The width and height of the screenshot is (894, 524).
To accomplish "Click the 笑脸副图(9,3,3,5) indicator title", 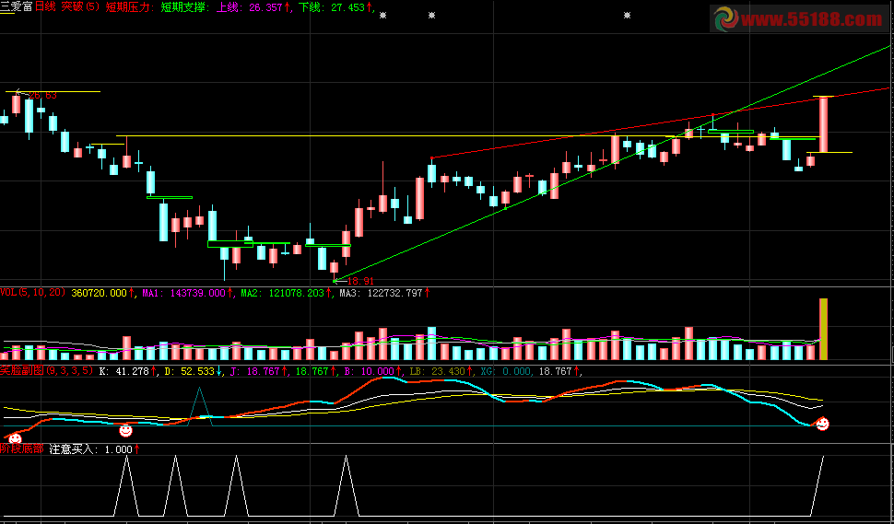I will coord(47,371).
